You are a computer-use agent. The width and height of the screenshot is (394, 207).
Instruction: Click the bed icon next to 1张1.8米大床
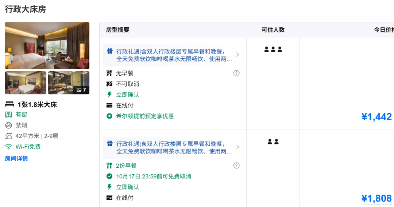tap(9, 104)
